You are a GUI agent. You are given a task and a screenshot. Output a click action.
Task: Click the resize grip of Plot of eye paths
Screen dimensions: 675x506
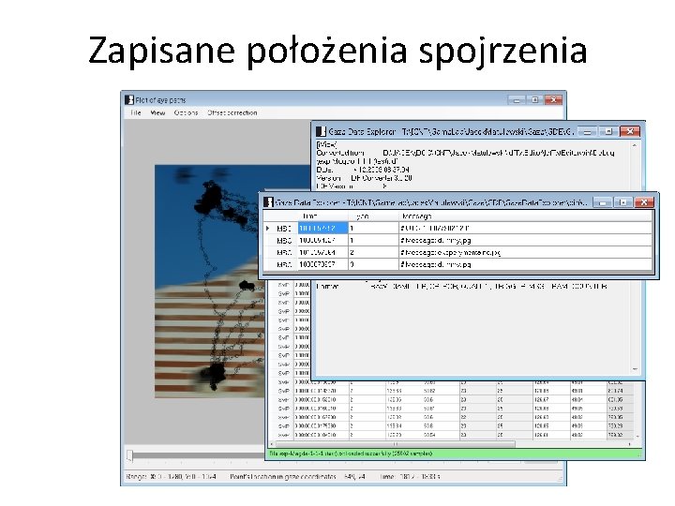tap(561, 479)
